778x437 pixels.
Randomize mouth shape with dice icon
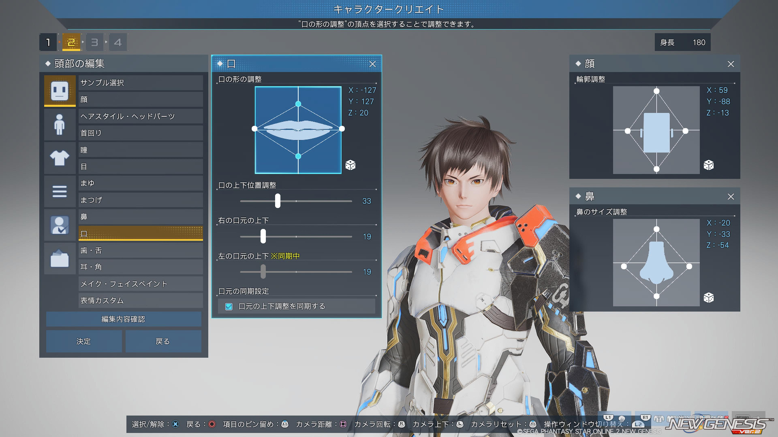pyautogui.click(x=350, y=165)
